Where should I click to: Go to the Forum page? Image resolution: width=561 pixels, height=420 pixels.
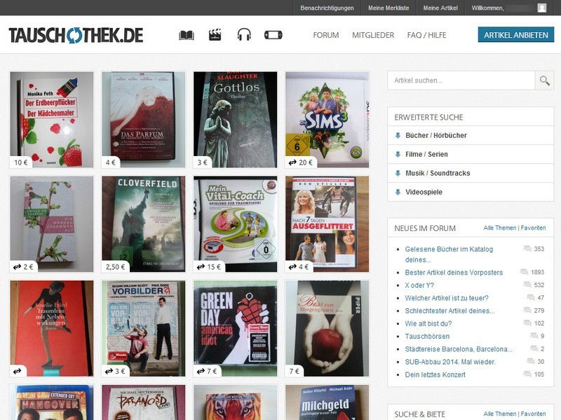(x=326, y=35)
